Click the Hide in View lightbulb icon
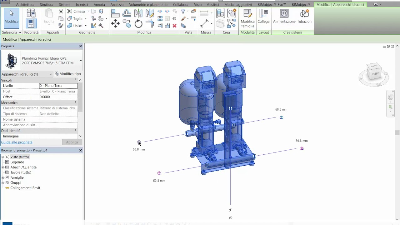This screenshot has width=400, height=225. 183,11
